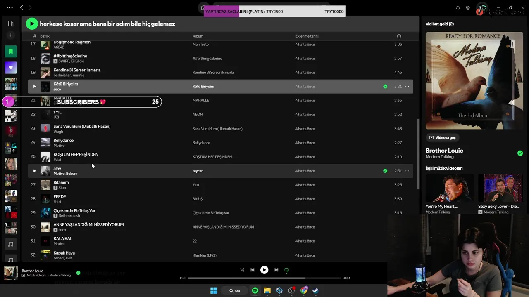Select the KALA KAL track title

pyautogui.click(x=63, y=238)
